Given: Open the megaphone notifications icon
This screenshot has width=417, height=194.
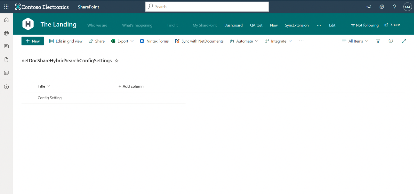Looking at the screenshot, I should pos(369,7).
